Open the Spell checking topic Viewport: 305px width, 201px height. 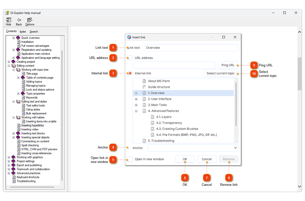(x=30, y=145)
